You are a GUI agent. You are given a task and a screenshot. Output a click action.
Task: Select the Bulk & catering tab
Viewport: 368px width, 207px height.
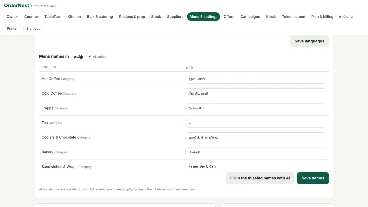[100, 17]
